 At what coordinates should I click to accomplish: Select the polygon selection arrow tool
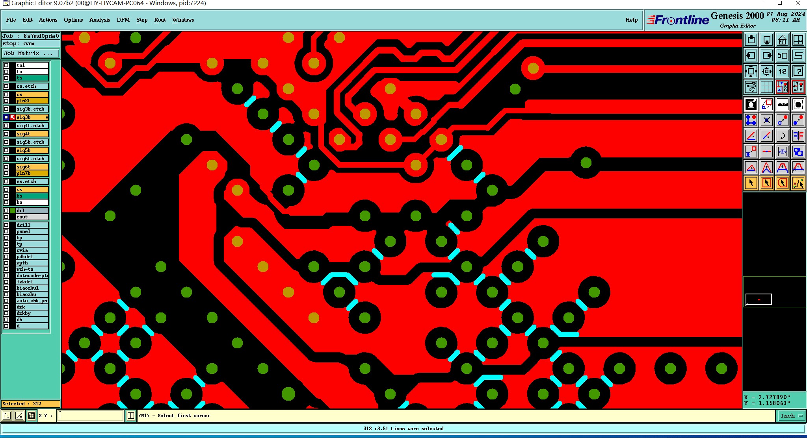(782, 183)
